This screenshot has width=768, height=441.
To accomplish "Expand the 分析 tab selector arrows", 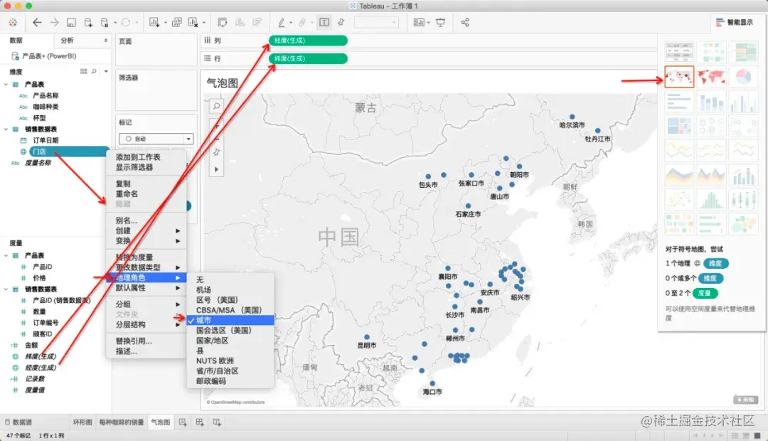I will pos(106,41).
